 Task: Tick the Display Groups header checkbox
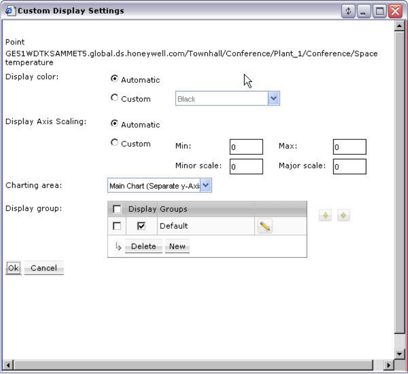(x=117, y=209)
